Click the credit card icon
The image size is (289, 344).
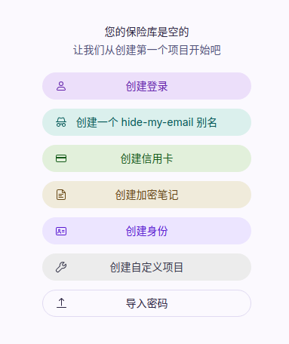point(61,158)
